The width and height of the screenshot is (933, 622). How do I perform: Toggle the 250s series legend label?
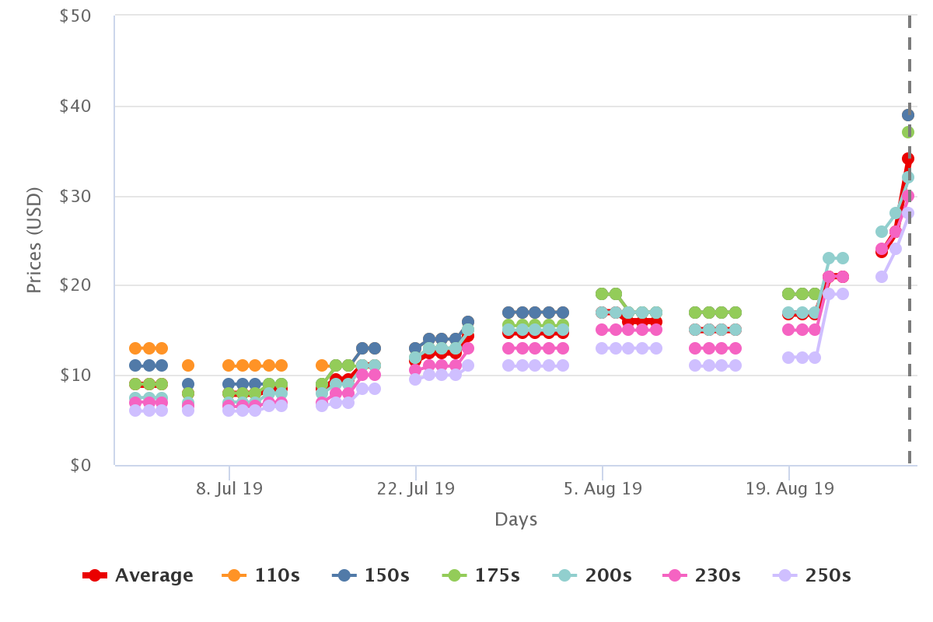(x=827, y=576)
